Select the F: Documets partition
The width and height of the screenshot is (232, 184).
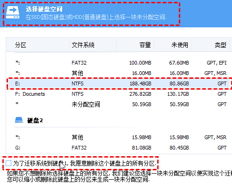pyautogui.click(x=119, y=94)
